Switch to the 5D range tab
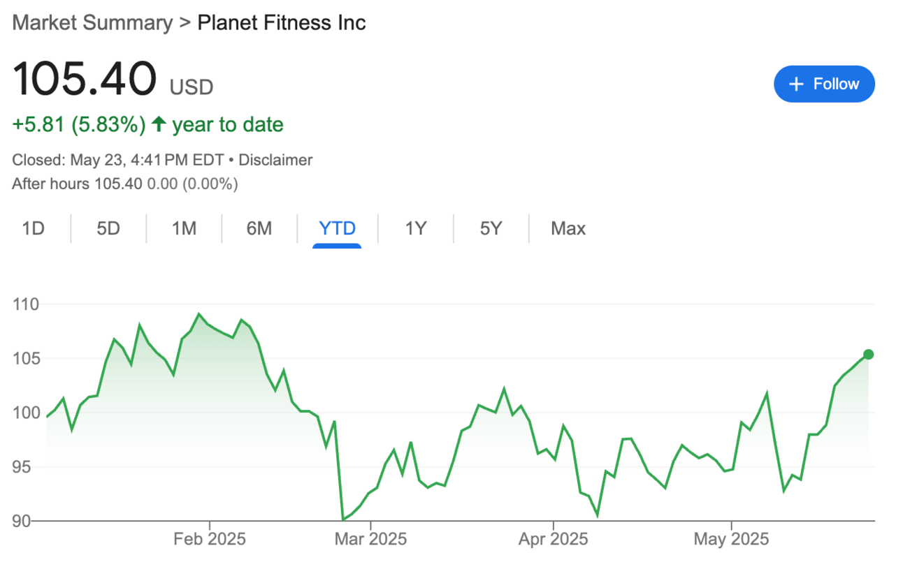Screen dimensions: 903x562 108,228
